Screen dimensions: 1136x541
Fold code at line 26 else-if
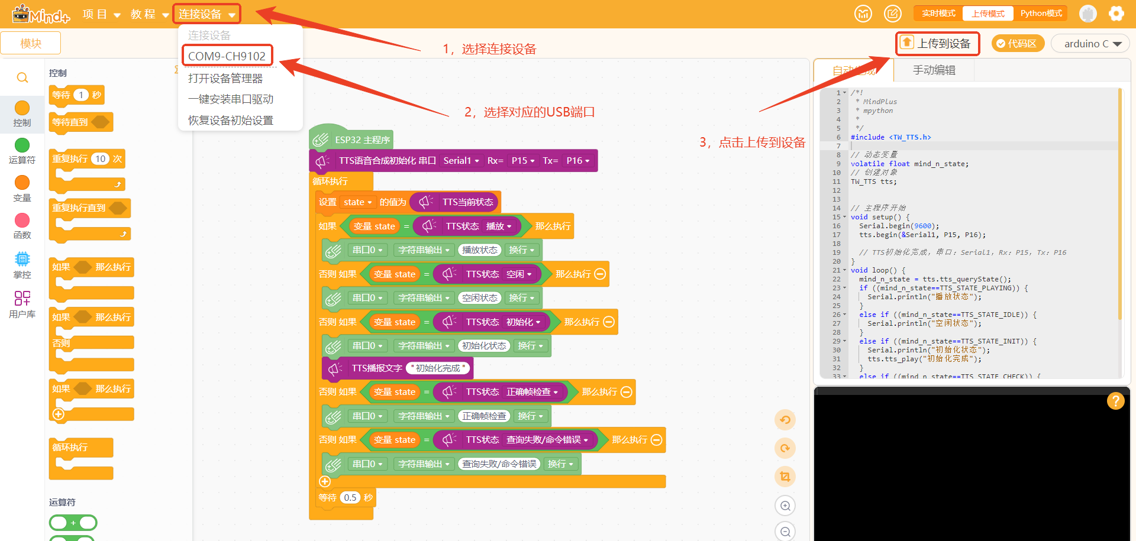click(845, 315)
